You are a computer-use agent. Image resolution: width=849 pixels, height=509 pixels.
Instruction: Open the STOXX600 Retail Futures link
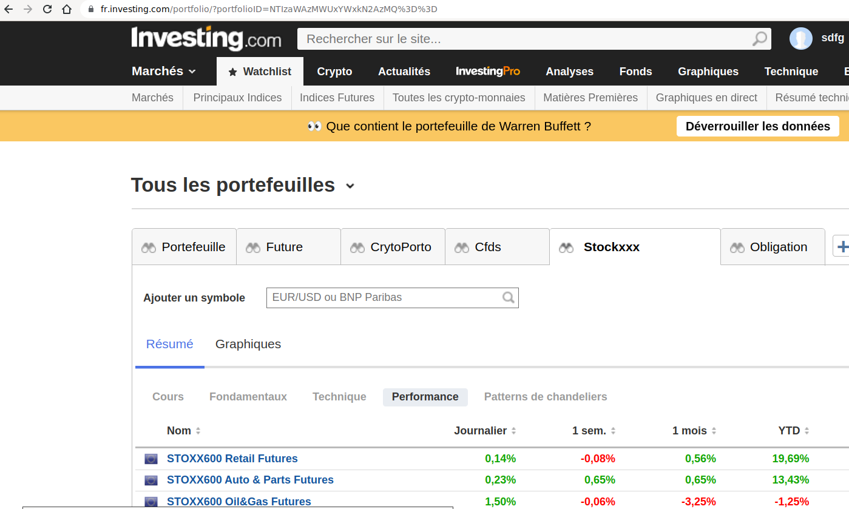coord(232,459)
